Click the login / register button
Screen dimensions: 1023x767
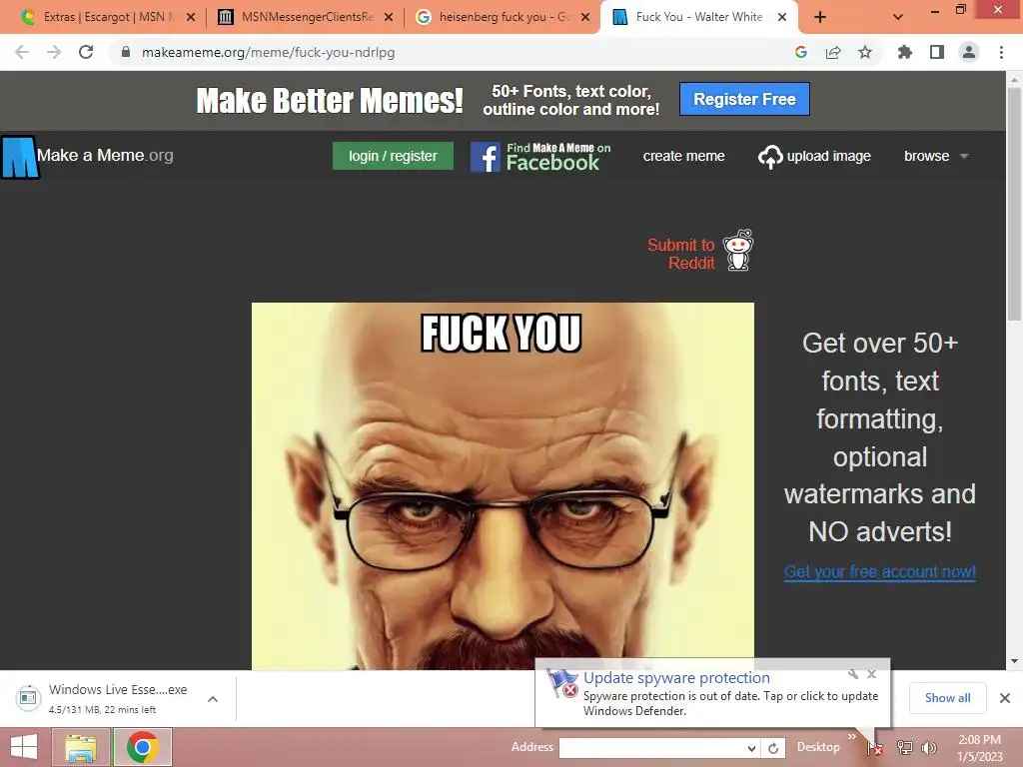(393, 156)
